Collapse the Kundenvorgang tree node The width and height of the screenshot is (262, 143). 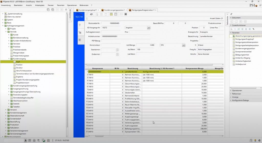pos(8,59)
